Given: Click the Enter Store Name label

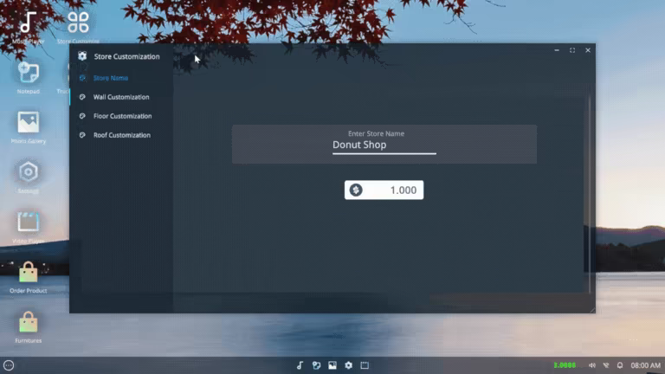Looking at the screenshot, I should pos(376,133).
